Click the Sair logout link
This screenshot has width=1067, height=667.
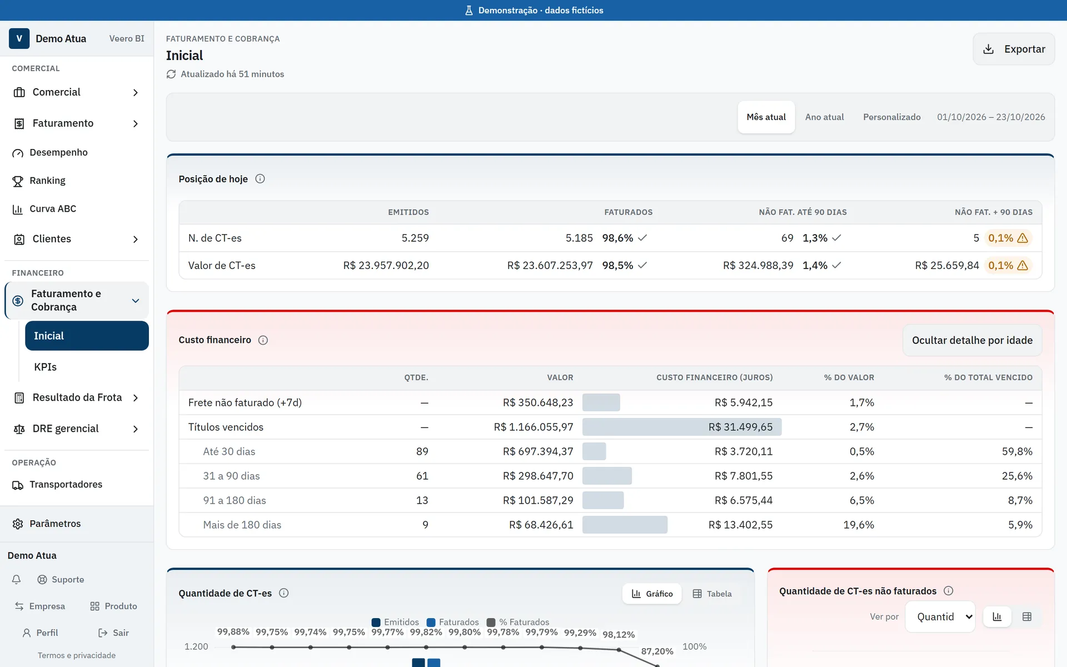tap(113, 633)
